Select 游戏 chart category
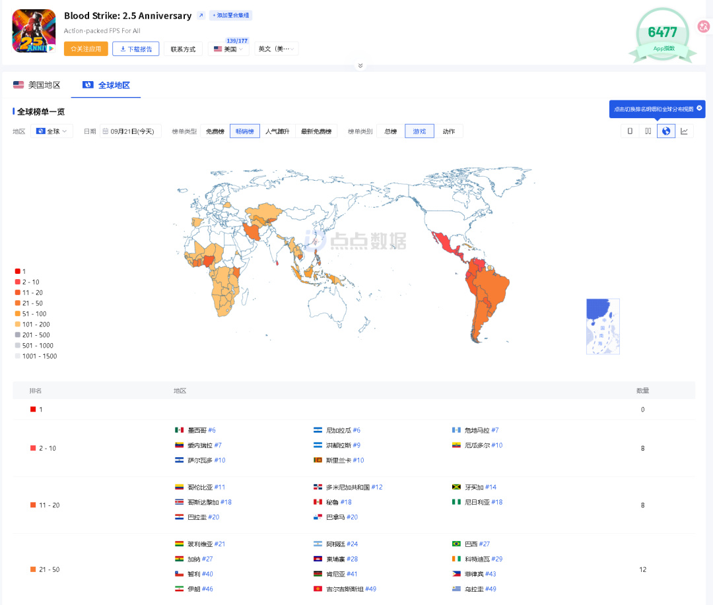 [x=419, y=131]
